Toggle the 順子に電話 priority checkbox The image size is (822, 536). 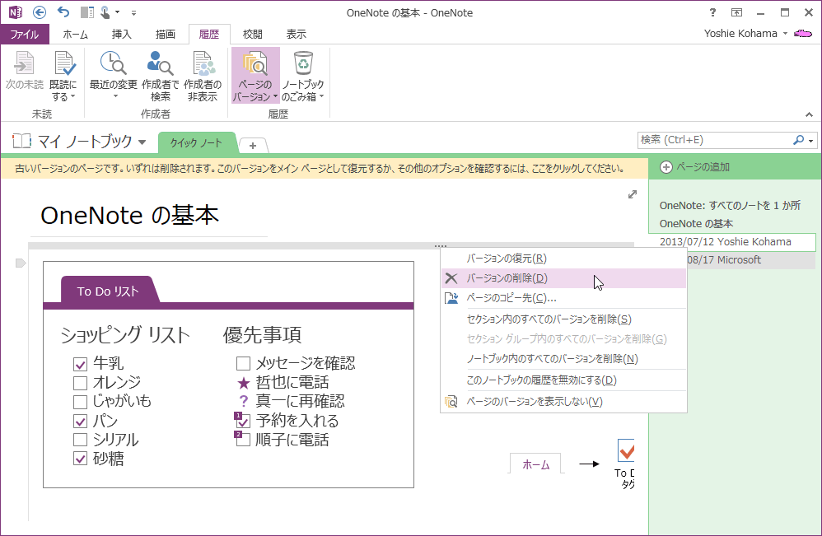coord(243,439)
